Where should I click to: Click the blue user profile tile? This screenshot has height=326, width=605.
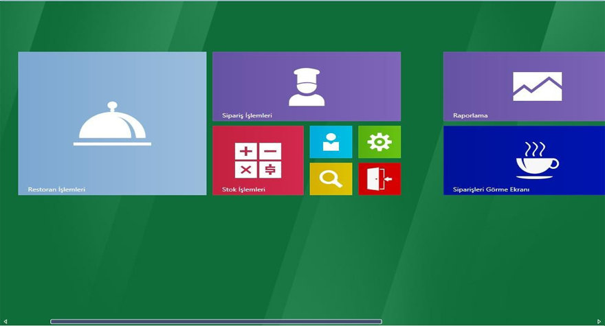click(331, 142)
